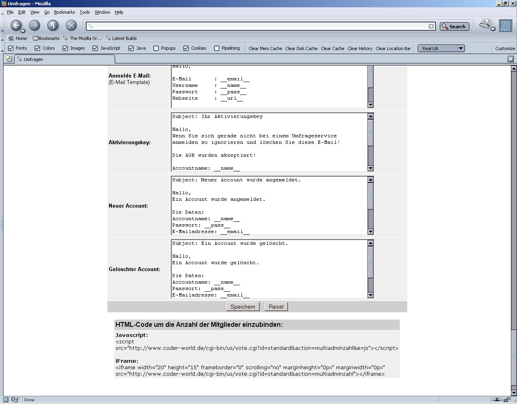Enable the Popups checkbox
Screen dimensions: 517x404
[156, 48]
